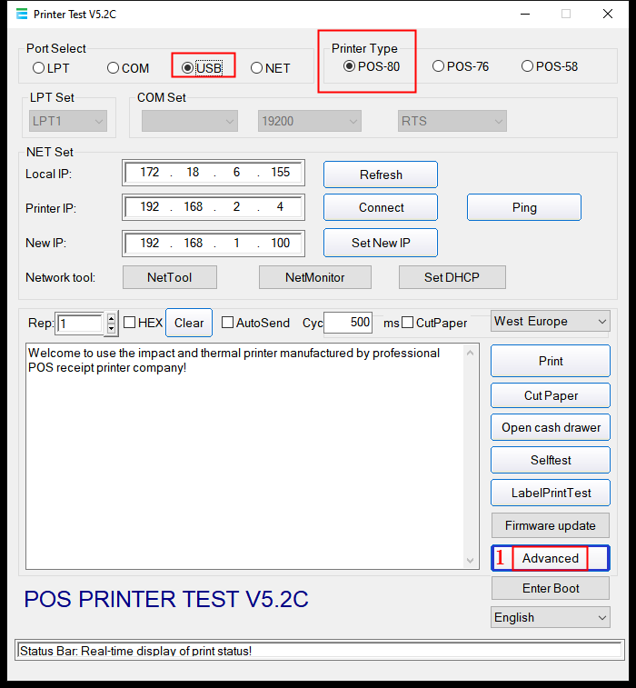
Task: Click the Open cash drawer button
Action: [x=550, y=427]
